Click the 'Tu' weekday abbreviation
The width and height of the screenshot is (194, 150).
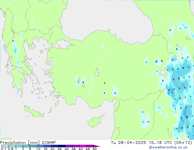(x=113, y=143)
